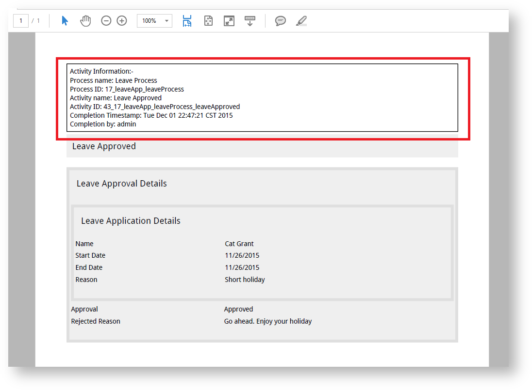Click the name value Cat Grant

(239, 244)
